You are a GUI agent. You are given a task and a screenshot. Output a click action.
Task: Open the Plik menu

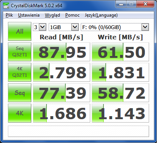[9, 15]
